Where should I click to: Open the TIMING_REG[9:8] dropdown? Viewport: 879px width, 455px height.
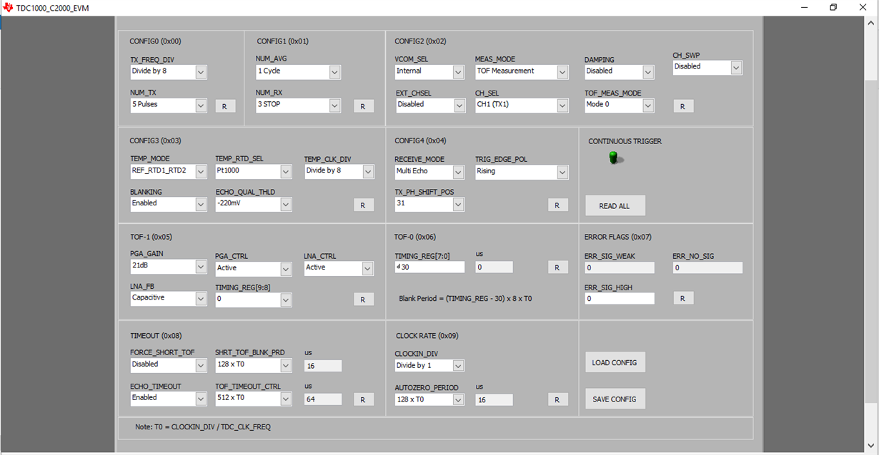coord(254,300)
